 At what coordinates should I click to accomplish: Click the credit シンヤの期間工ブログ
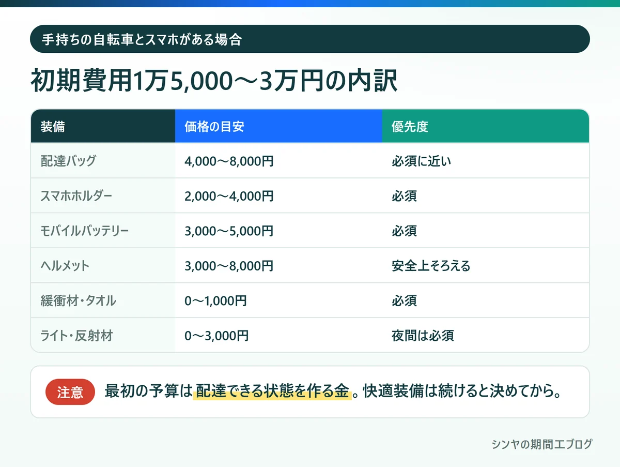coord(542,444)
